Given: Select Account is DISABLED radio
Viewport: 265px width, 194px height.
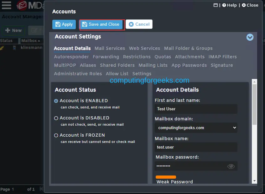Looking at the screenshot, I should click(56, 118).
